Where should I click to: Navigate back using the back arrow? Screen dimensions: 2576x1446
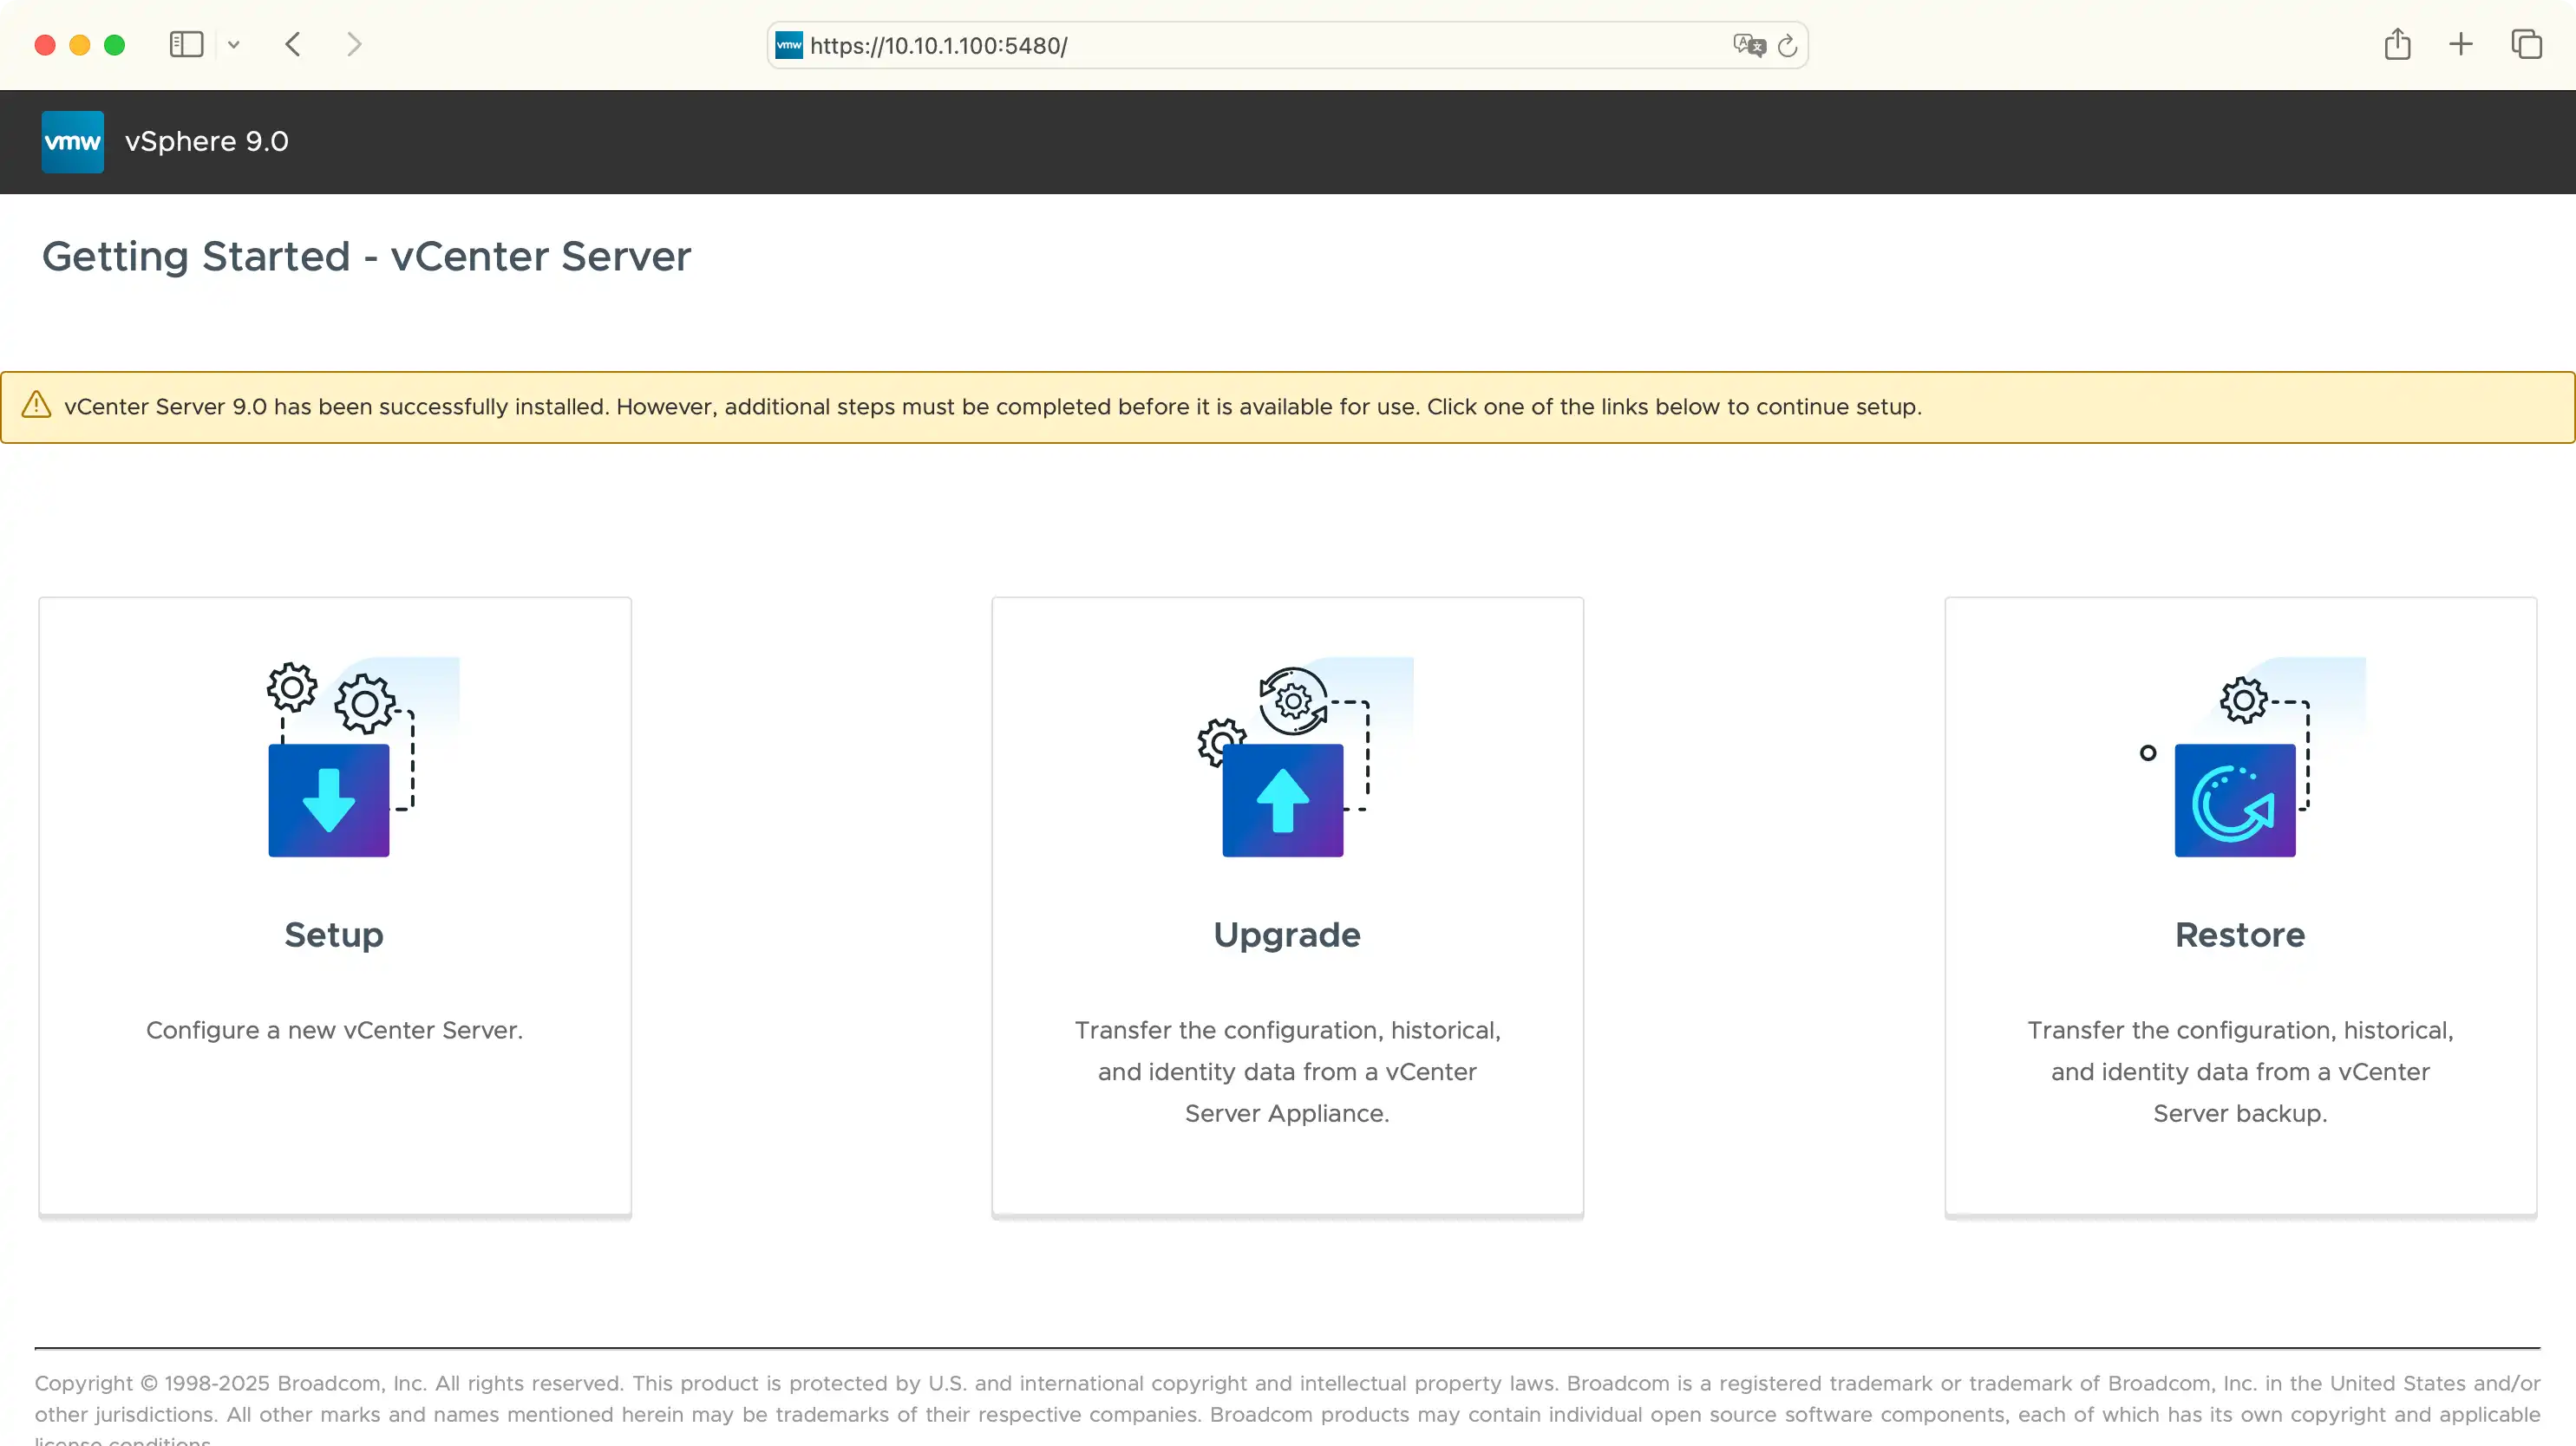(293, 44)
